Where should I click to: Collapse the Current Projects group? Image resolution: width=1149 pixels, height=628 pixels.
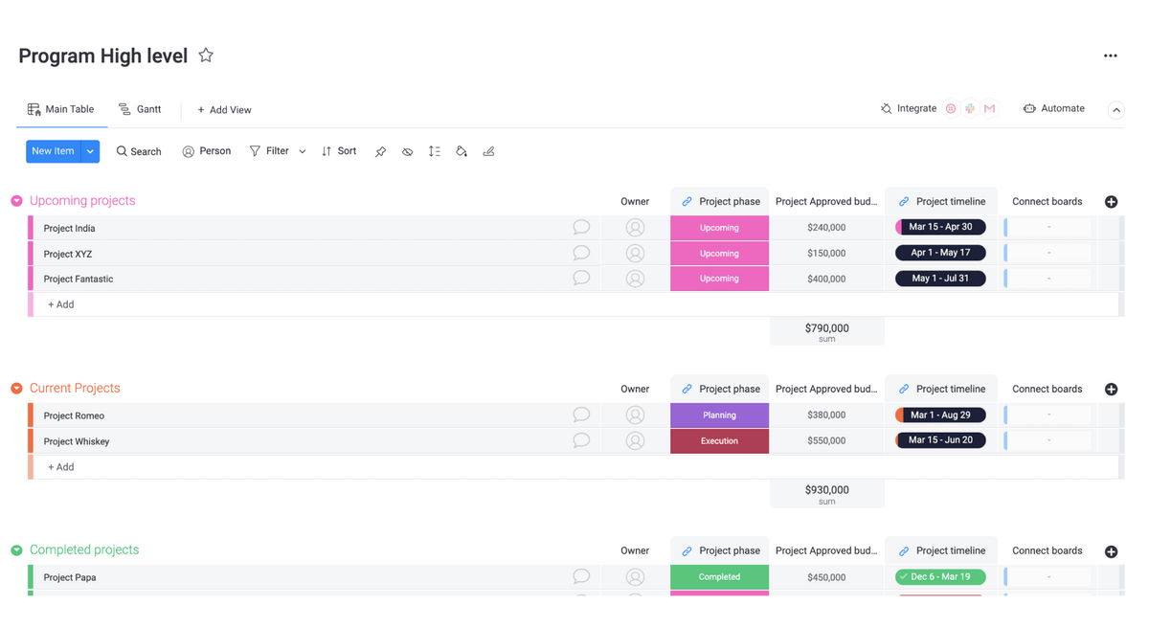pyautogui.click(x=16, y=389)
